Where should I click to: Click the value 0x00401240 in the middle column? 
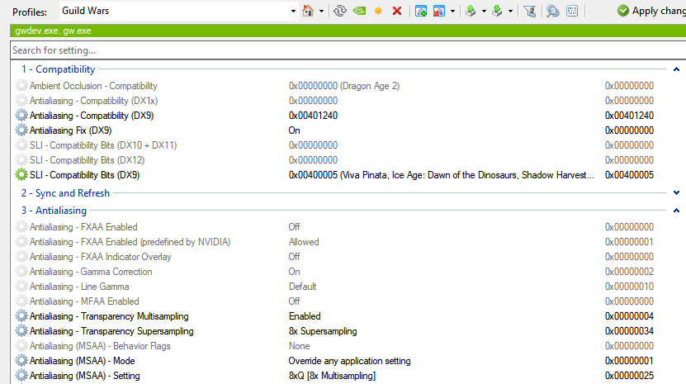[x=313, y=116]
